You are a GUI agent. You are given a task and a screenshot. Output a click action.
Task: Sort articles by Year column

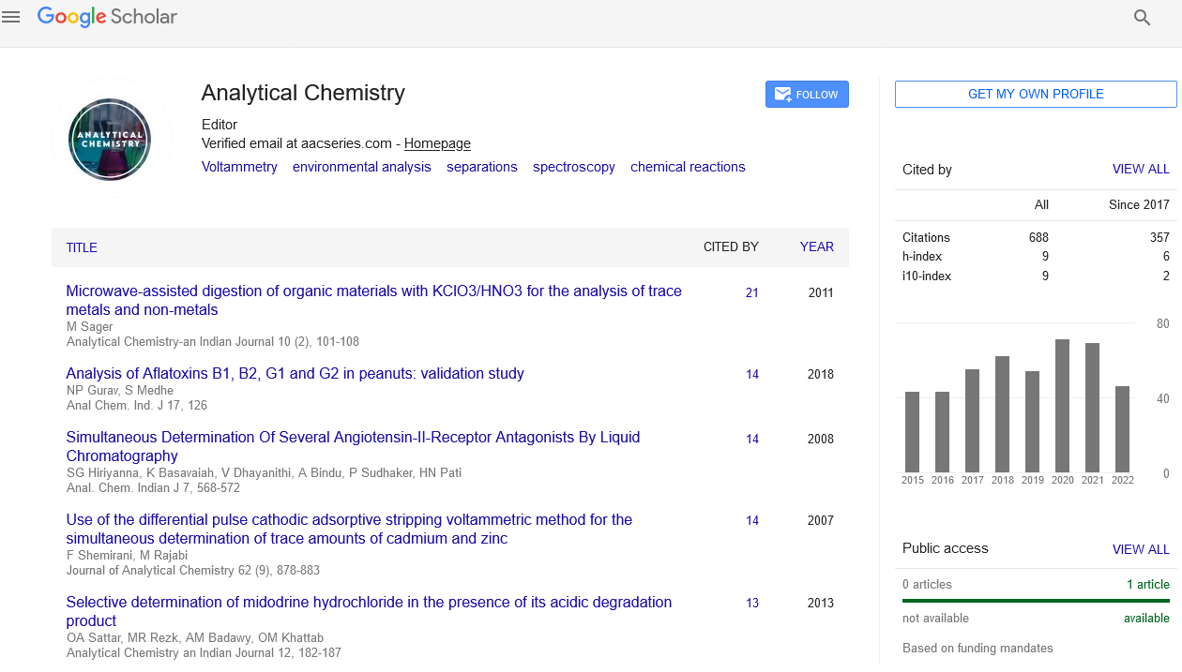point(816,246)
